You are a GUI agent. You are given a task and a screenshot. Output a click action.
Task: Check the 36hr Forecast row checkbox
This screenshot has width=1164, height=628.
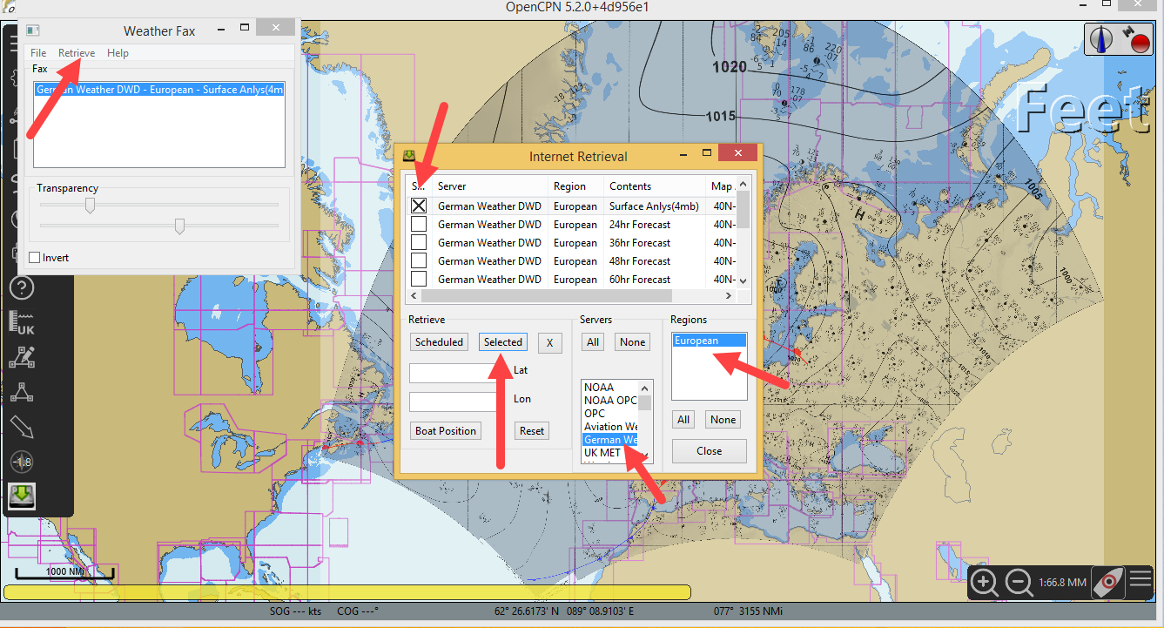pyautogui.click(x=419, y=243)
